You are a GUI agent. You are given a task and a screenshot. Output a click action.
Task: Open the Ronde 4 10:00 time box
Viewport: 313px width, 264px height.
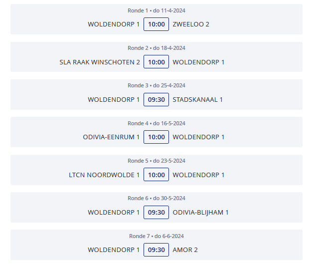(x=156, y=137)
